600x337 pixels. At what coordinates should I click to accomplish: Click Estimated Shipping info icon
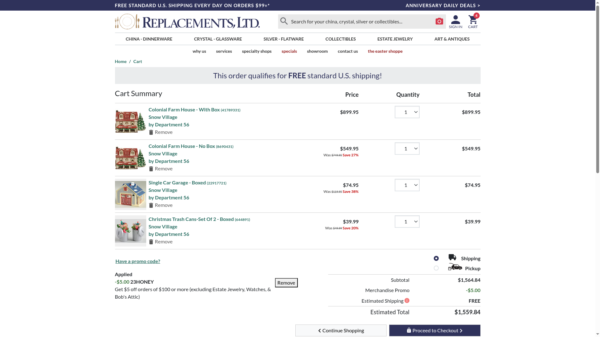click(407, 300)
